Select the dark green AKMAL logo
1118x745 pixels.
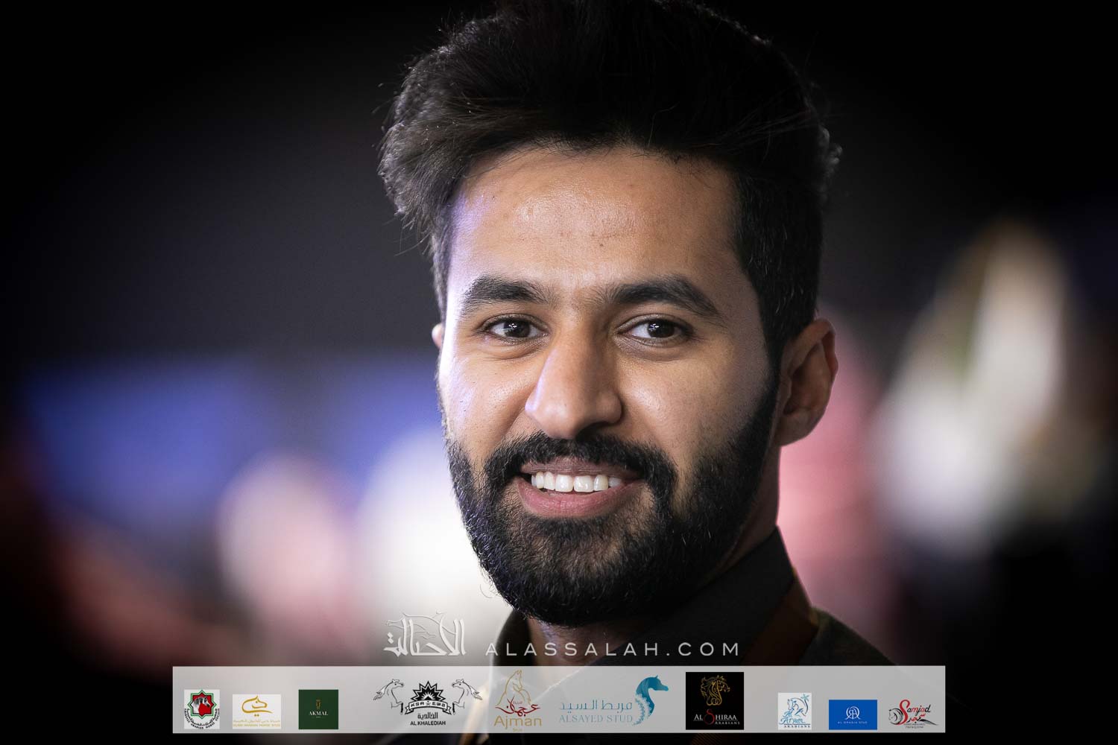(x=318, y=709)
